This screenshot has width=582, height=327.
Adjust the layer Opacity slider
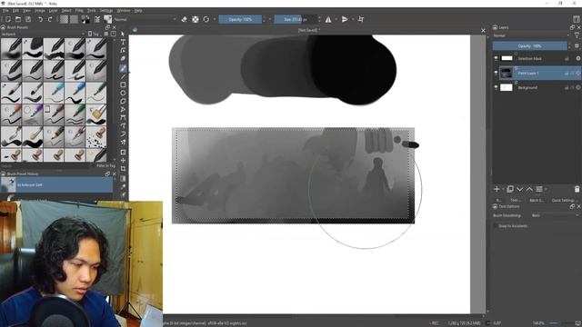[529, 46]
